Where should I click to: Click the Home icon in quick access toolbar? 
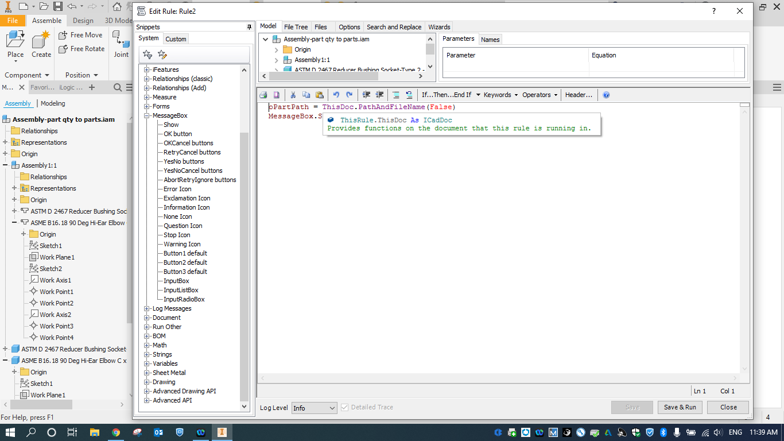coord(117,6)
